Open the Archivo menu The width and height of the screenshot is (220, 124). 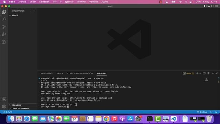tap(22, 2)
